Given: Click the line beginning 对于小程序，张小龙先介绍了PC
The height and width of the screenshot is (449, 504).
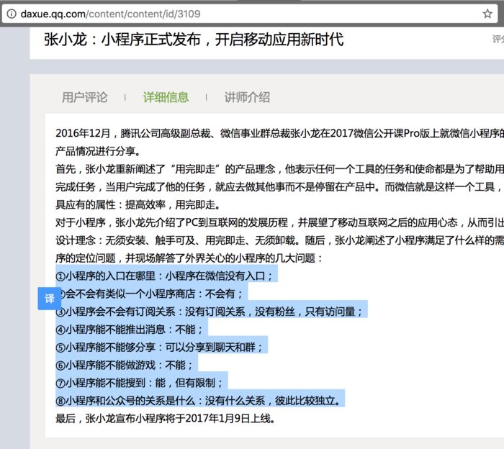Looking at the screenshot, I should (x=279, y=222).
